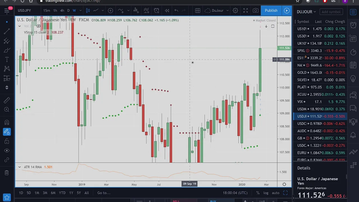Set date range to YTD
The image size is (359, 202).
(62, 193)
